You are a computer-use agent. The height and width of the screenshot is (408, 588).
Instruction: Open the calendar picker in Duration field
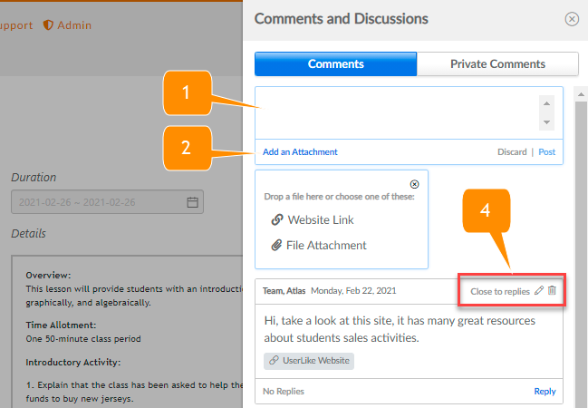tap(192, 202)
